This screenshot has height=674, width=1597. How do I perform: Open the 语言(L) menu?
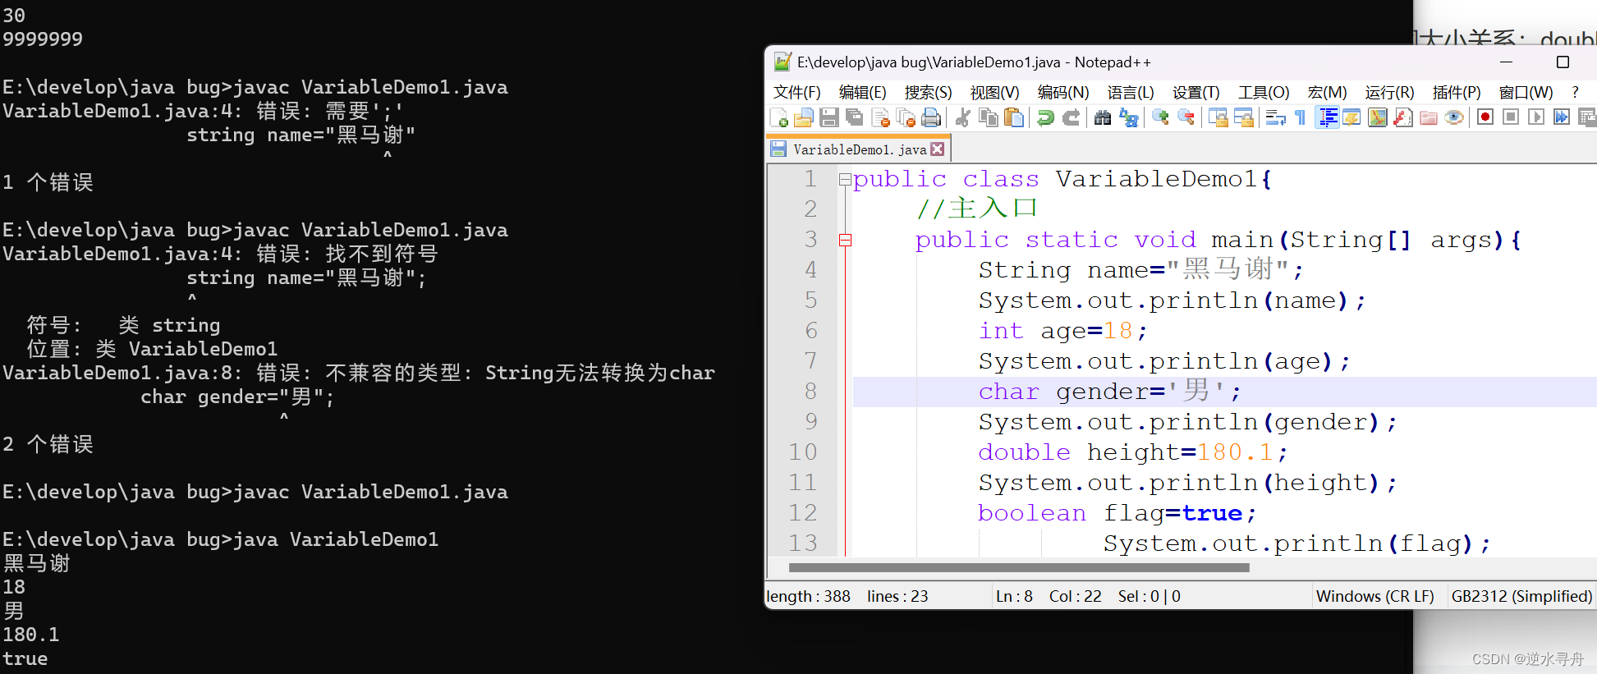(x=1130, y=92)
